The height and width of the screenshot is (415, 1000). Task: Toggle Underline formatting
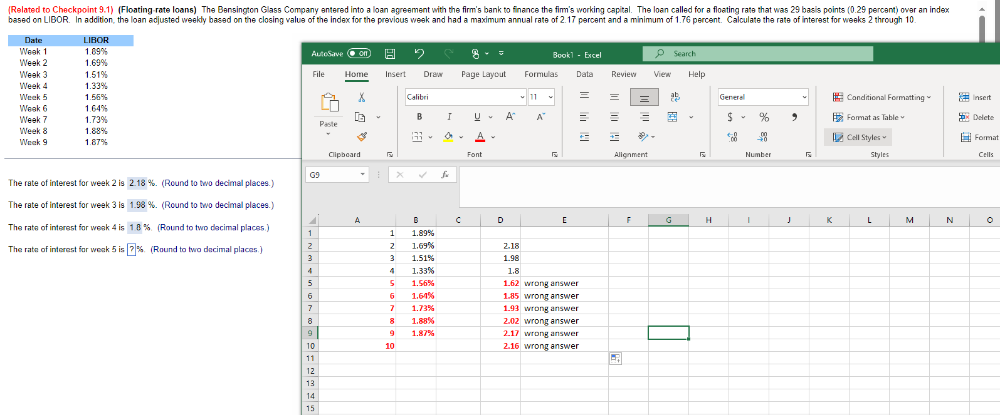click(477, 117)
